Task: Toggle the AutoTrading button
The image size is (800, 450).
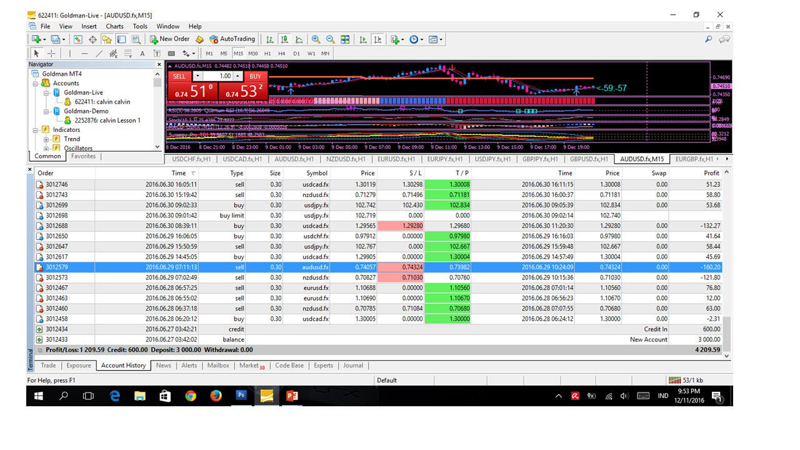Action: coord(232,39)
